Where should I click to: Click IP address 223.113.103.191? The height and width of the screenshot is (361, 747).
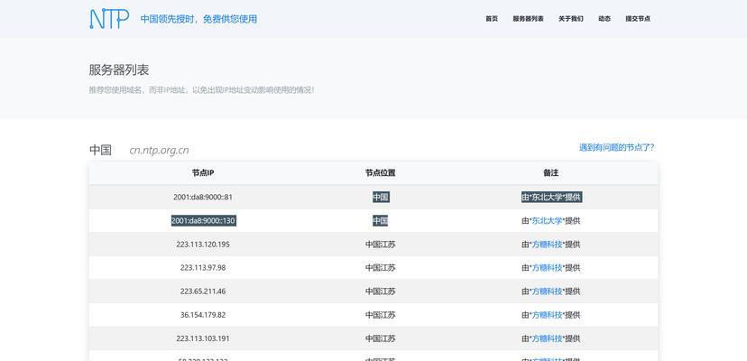(203, 338)
